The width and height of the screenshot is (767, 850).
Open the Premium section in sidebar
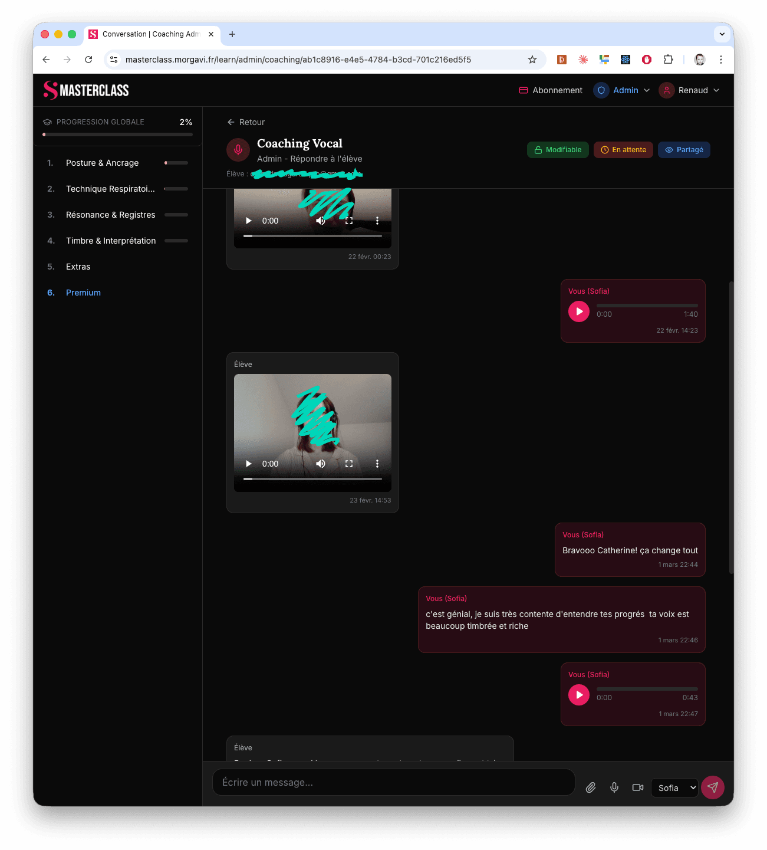[83, 293]
